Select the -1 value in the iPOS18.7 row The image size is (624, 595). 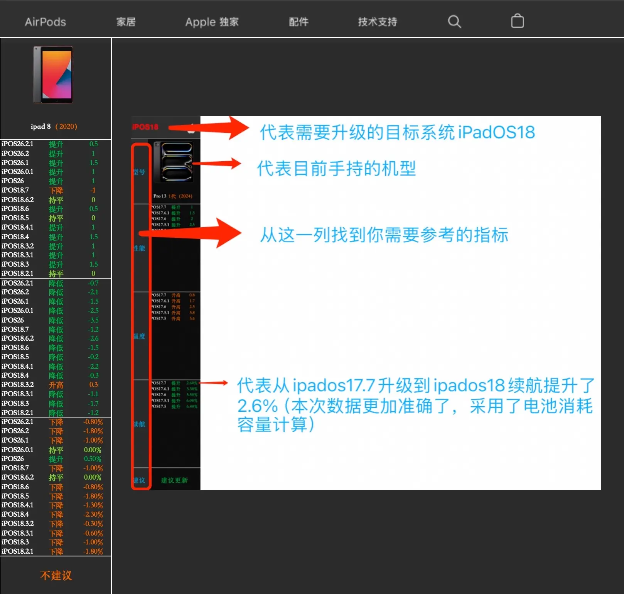click(93, 190)
